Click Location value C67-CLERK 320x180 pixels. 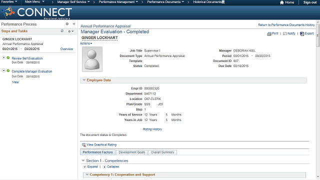click(152, 99)
